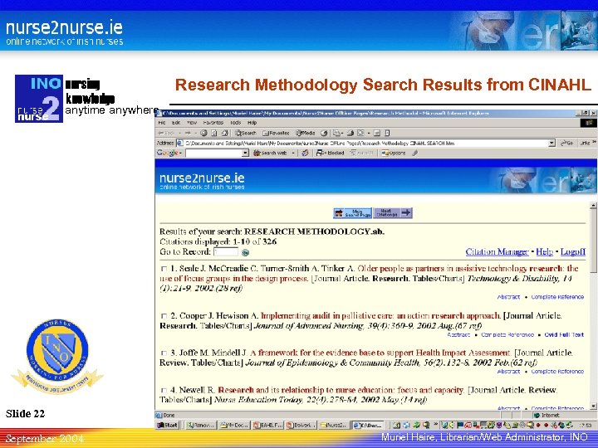
Task: Click the Refresh page icon
Action: pyautogui.click(x=214, y=133)
